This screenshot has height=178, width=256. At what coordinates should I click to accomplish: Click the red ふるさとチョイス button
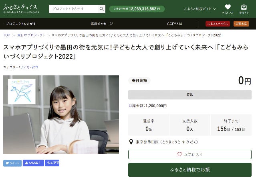(218, 24)
